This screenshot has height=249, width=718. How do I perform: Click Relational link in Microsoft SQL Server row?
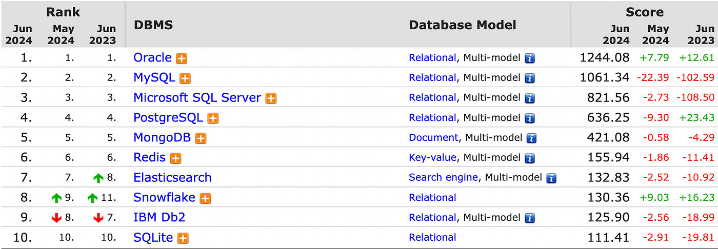(432, 98)
